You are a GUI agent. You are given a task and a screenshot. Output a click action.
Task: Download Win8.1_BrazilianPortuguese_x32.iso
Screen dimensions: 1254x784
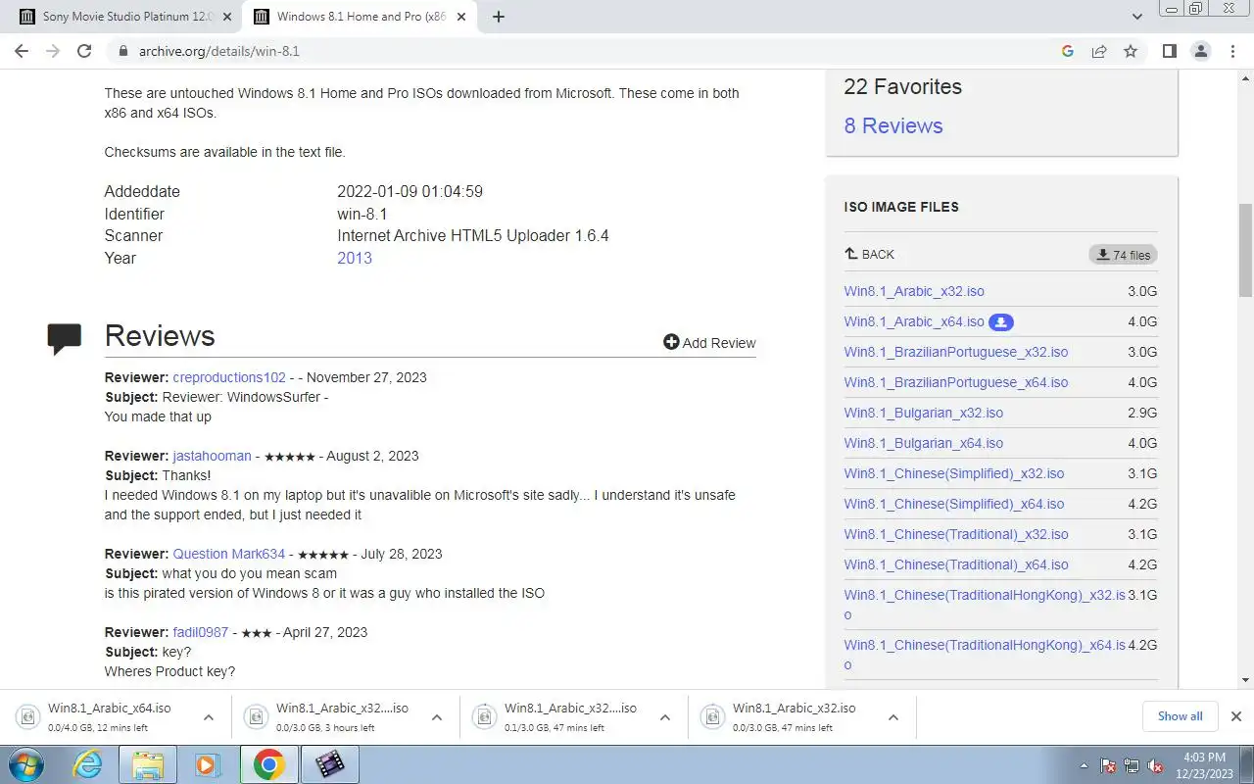(x=956, y=352)
